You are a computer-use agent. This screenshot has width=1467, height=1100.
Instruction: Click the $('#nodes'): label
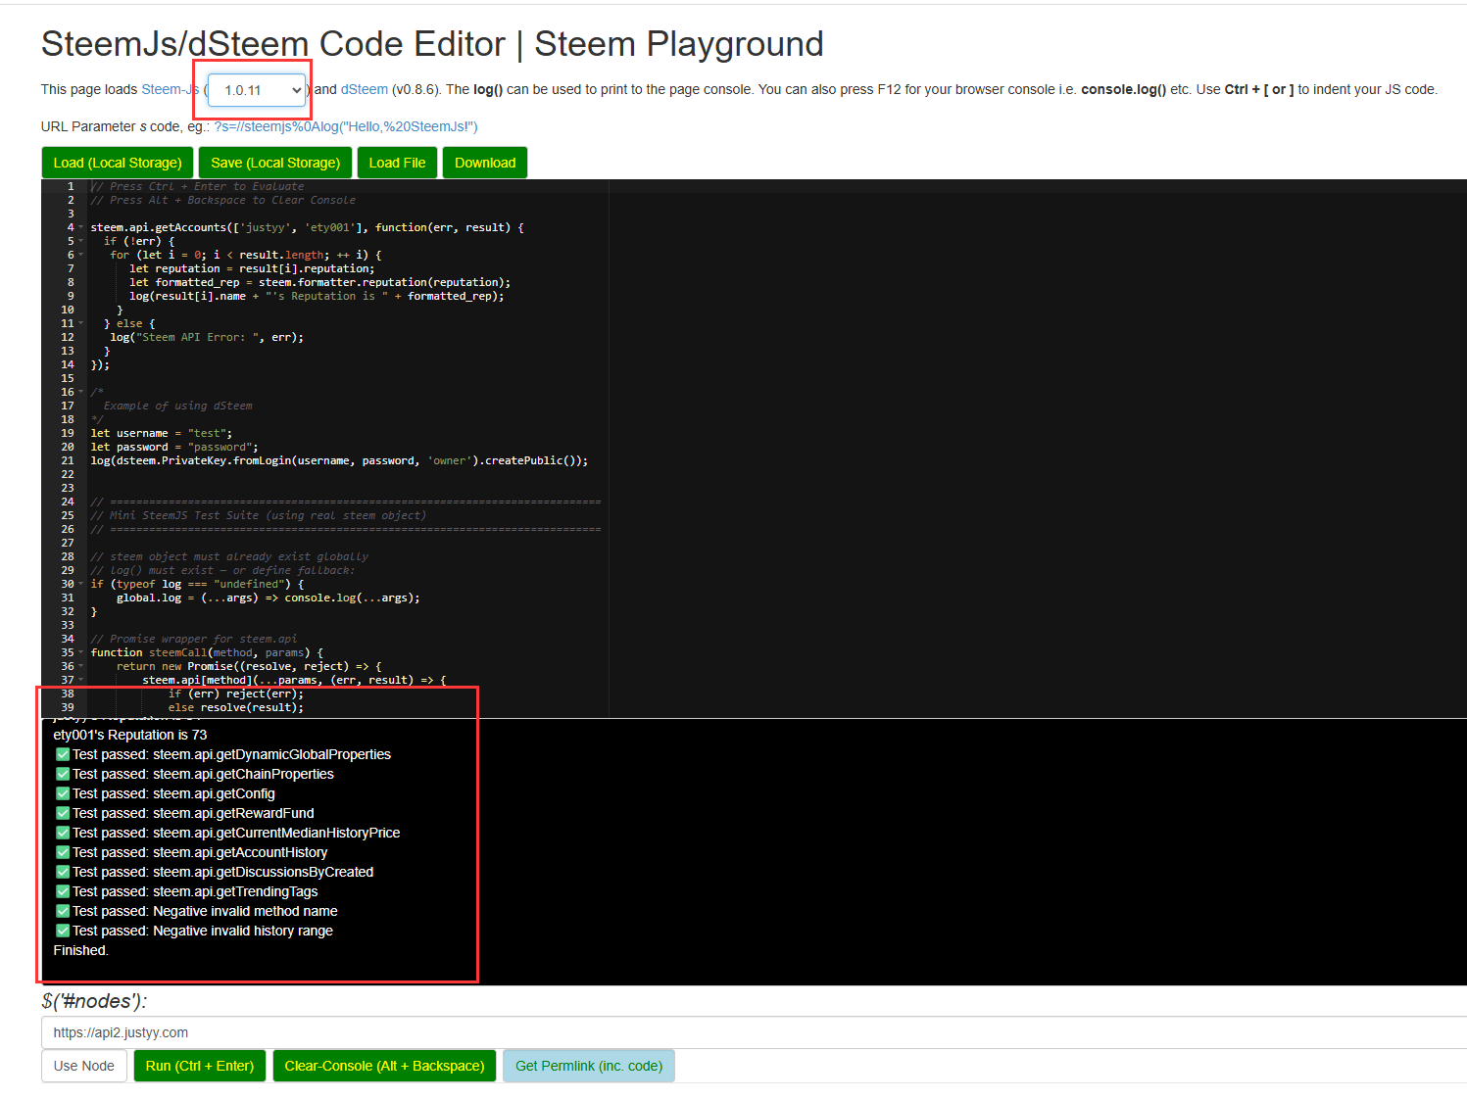click(x=94, y=1001)
